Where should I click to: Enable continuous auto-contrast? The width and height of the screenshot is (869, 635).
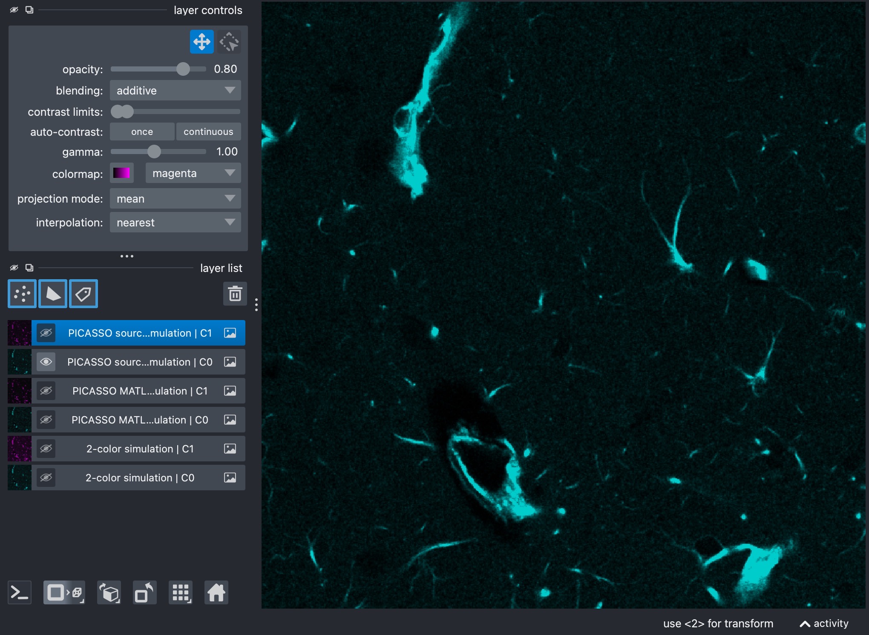[x=208, y=132]
